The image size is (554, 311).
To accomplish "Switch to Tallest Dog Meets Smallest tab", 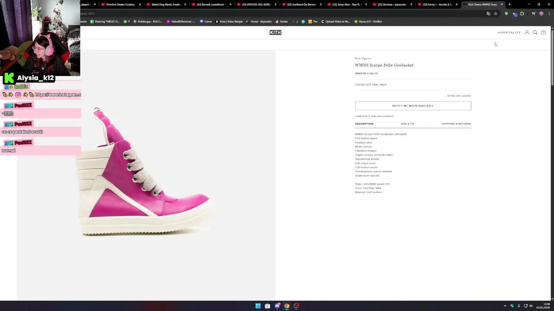I will tap(166, 4).
